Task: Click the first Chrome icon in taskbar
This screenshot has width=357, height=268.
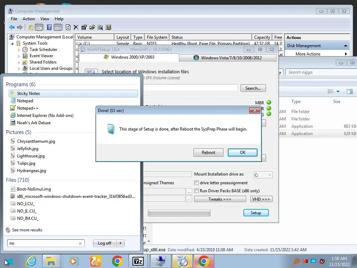Action: (x=117, y=261)
